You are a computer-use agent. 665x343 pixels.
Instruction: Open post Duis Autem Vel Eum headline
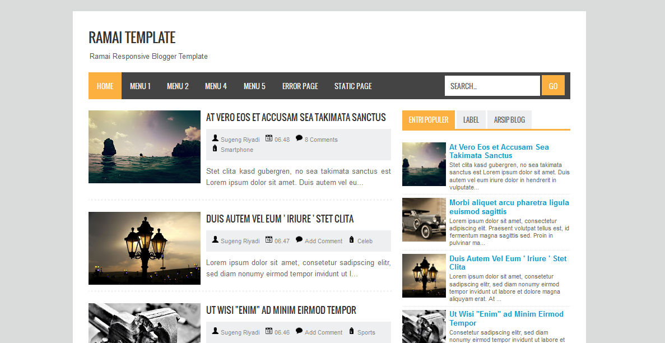[x=280, y=219]
